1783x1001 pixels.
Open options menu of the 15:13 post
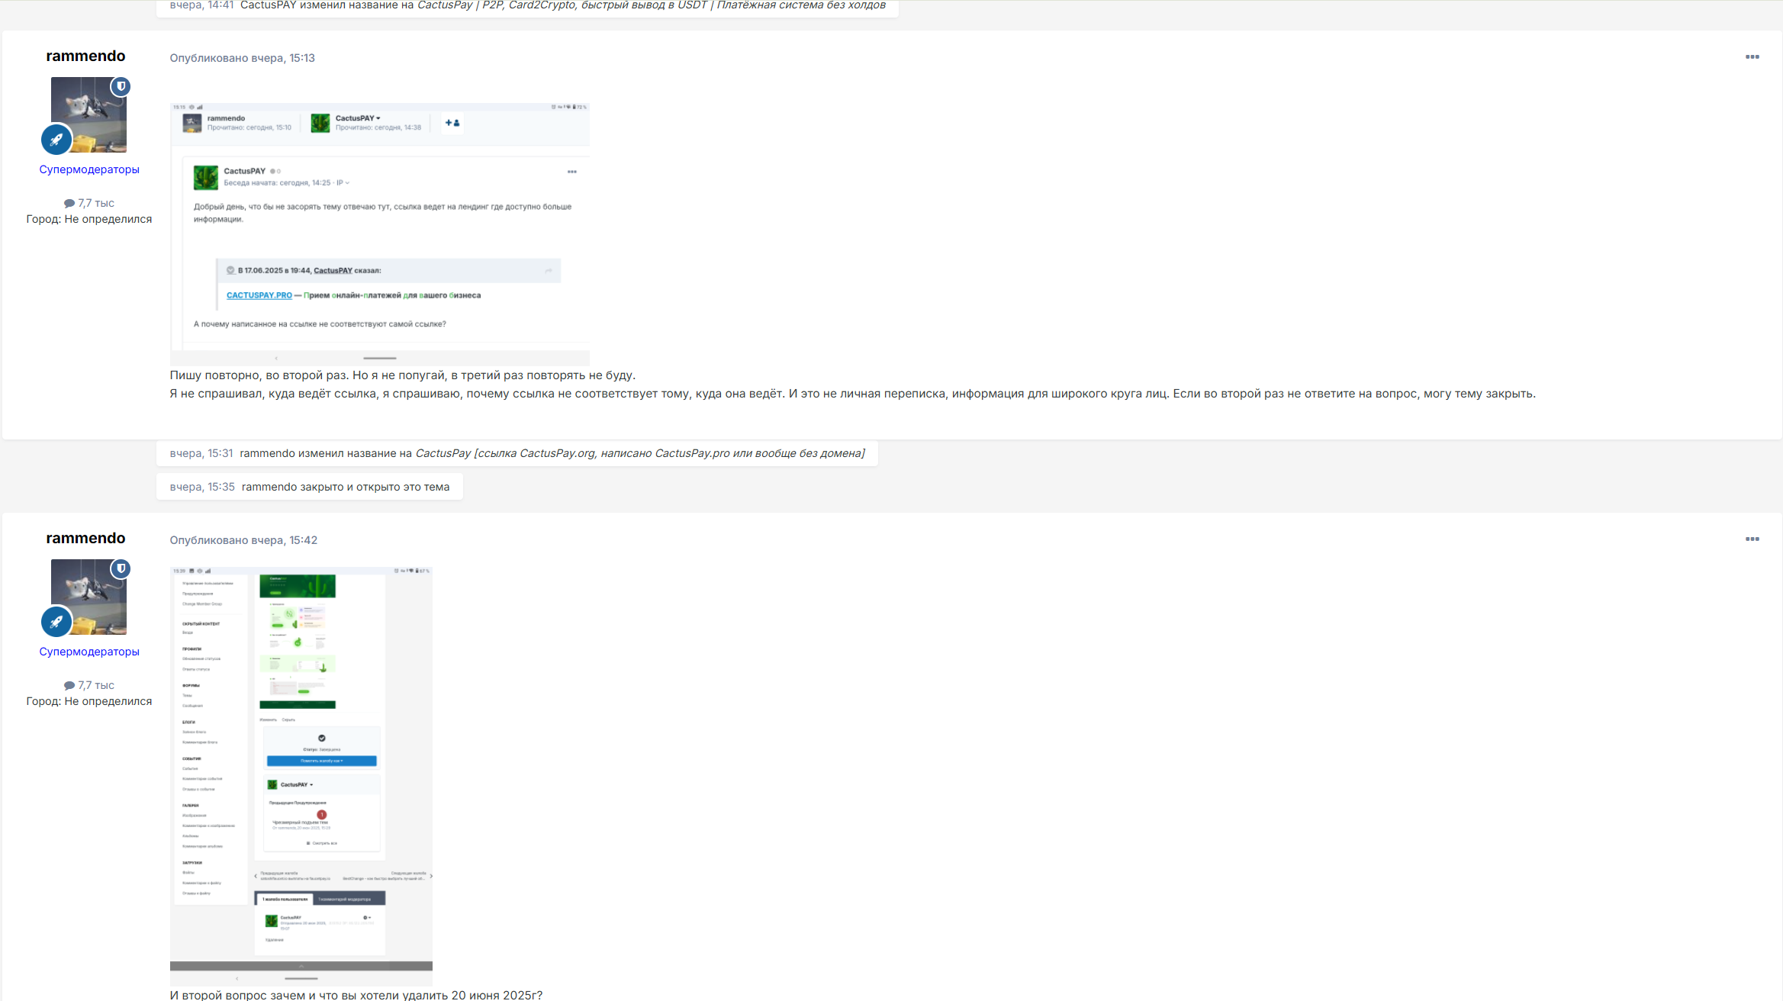coord(1752,57)
